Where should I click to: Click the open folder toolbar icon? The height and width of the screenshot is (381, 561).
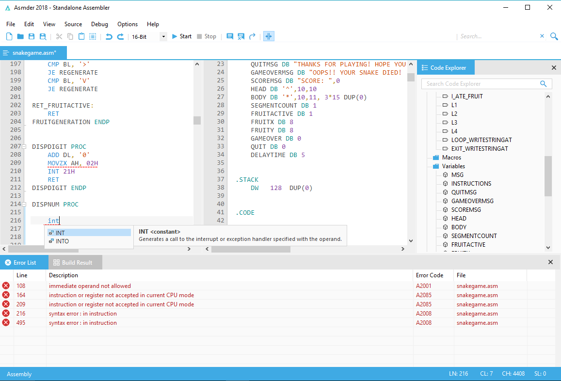tap(20, 36)
